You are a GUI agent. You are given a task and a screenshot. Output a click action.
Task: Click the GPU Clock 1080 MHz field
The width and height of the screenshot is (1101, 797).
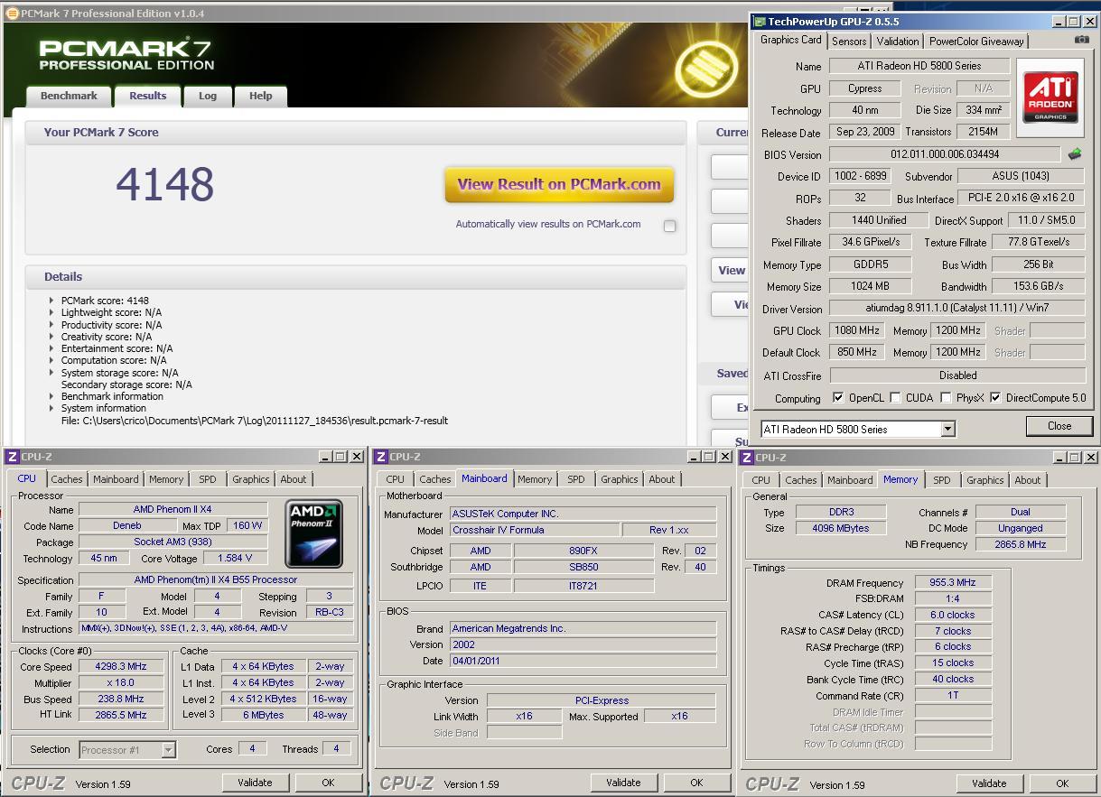coord(857,330)
